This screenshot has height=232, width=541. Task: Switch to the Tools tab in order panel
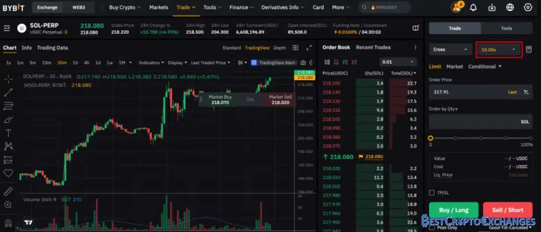pyautogui.click(x=506, y=28)
